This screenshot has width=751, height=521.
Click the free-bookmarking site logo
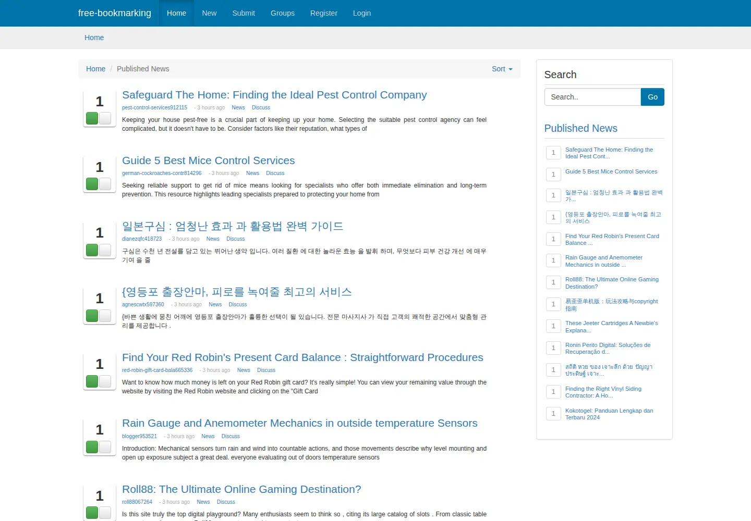tap(115, 13)
